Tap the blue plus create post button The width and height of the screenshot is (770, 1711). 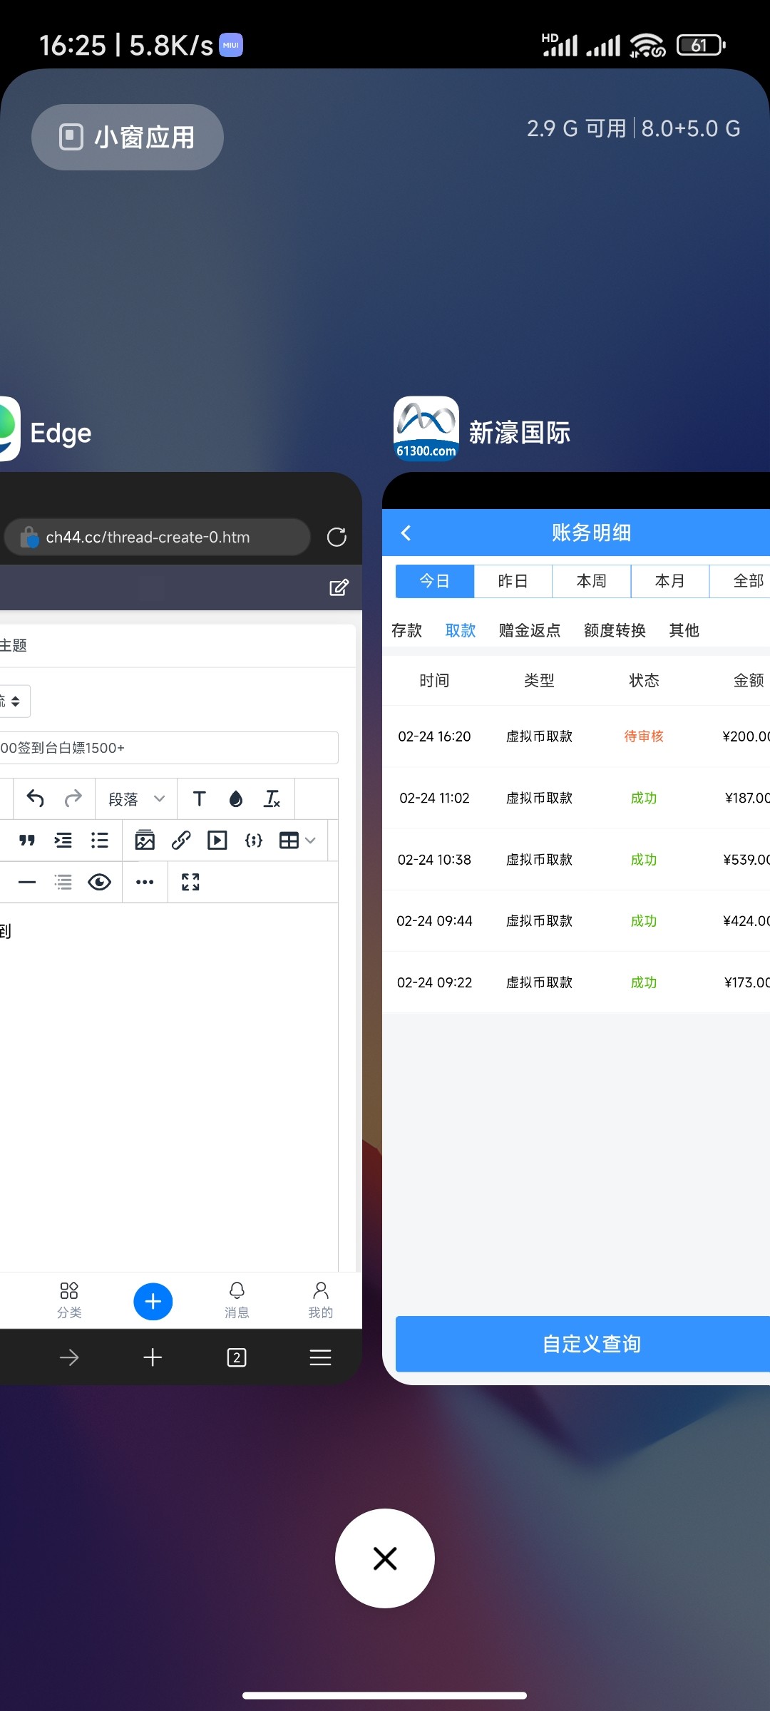click(153, 1301)
